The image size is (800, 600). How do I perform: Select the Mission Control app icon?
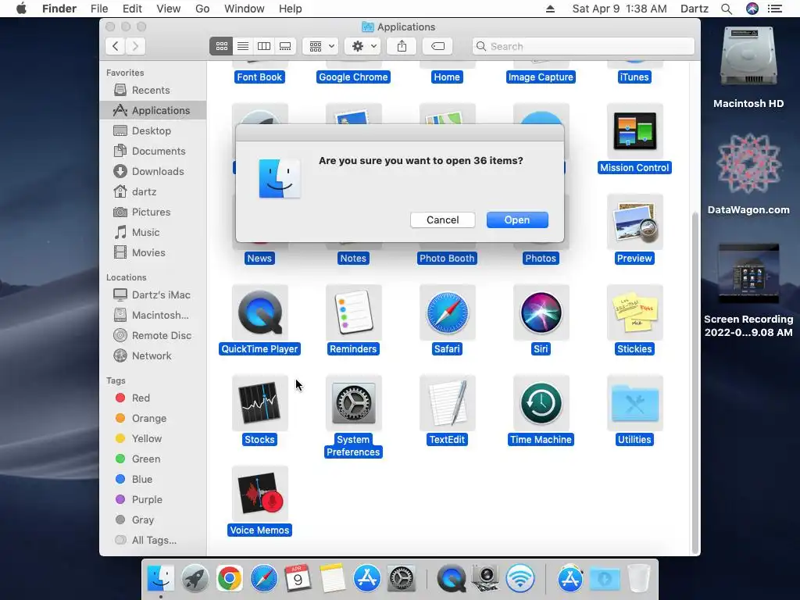click(x=634, y=131)
